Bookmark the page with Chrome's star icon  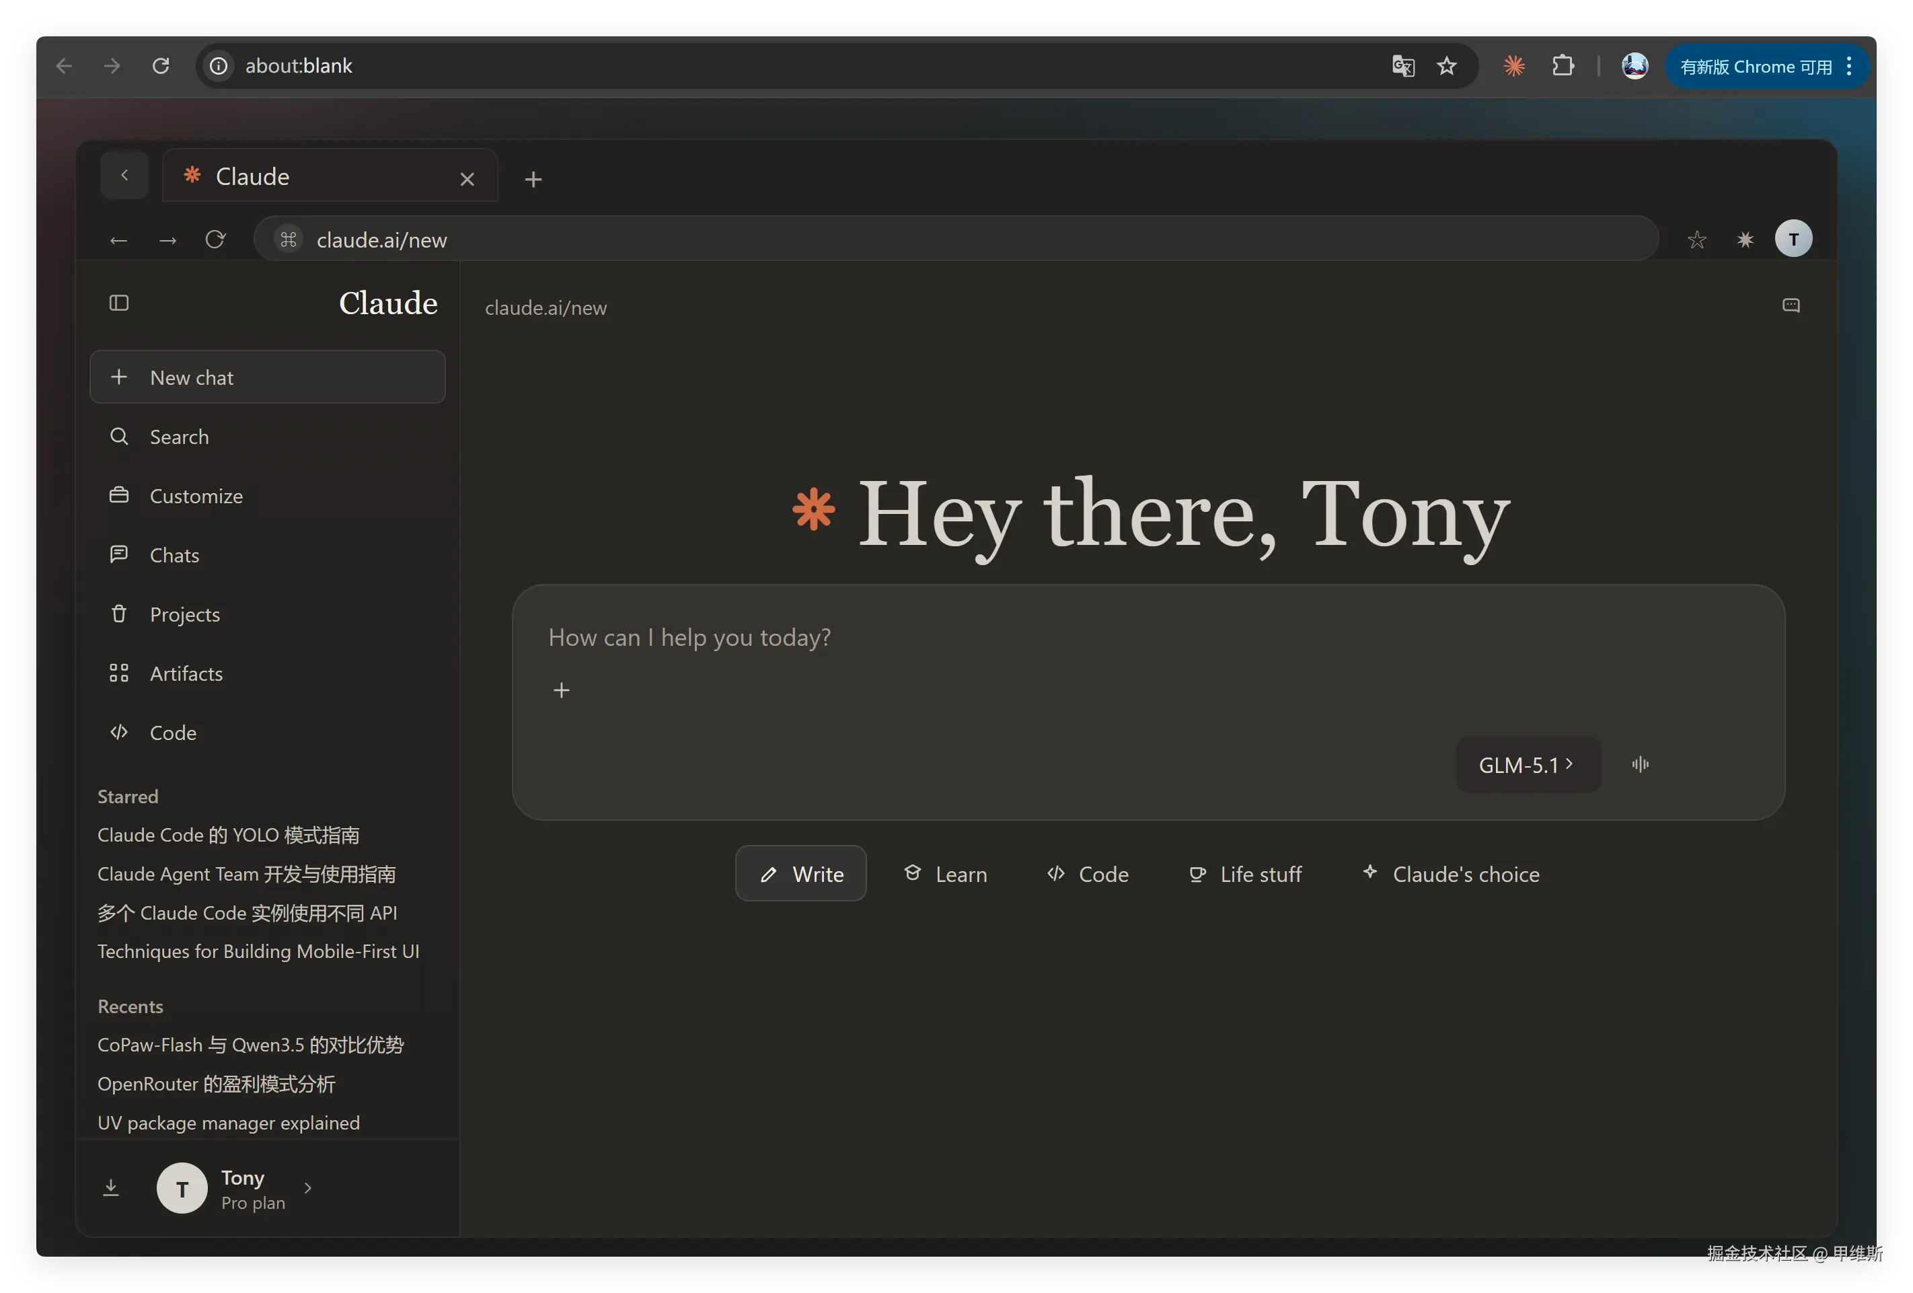(1446, 66)
